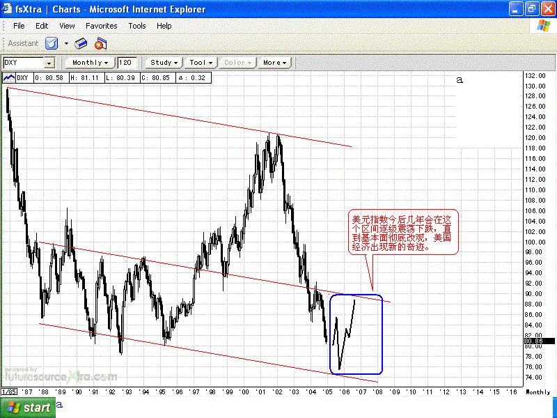Open the Assistant icon dropdown arrow
The image size is (557, 418).
[x=66, y=43]
